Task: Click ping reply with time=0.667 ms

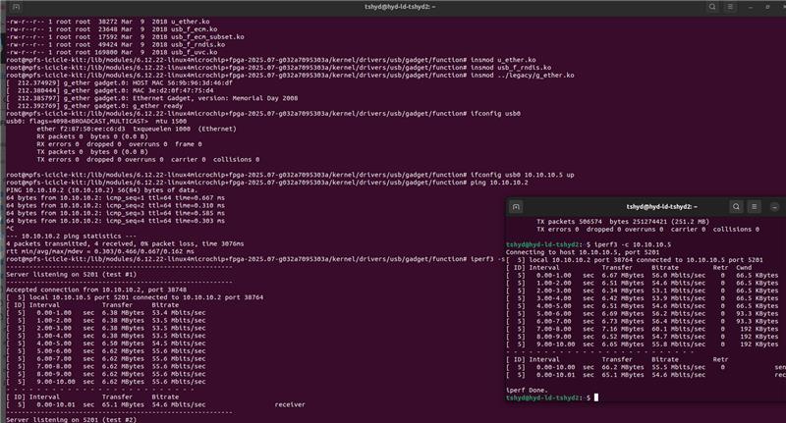Action: [x=115, y=197]
